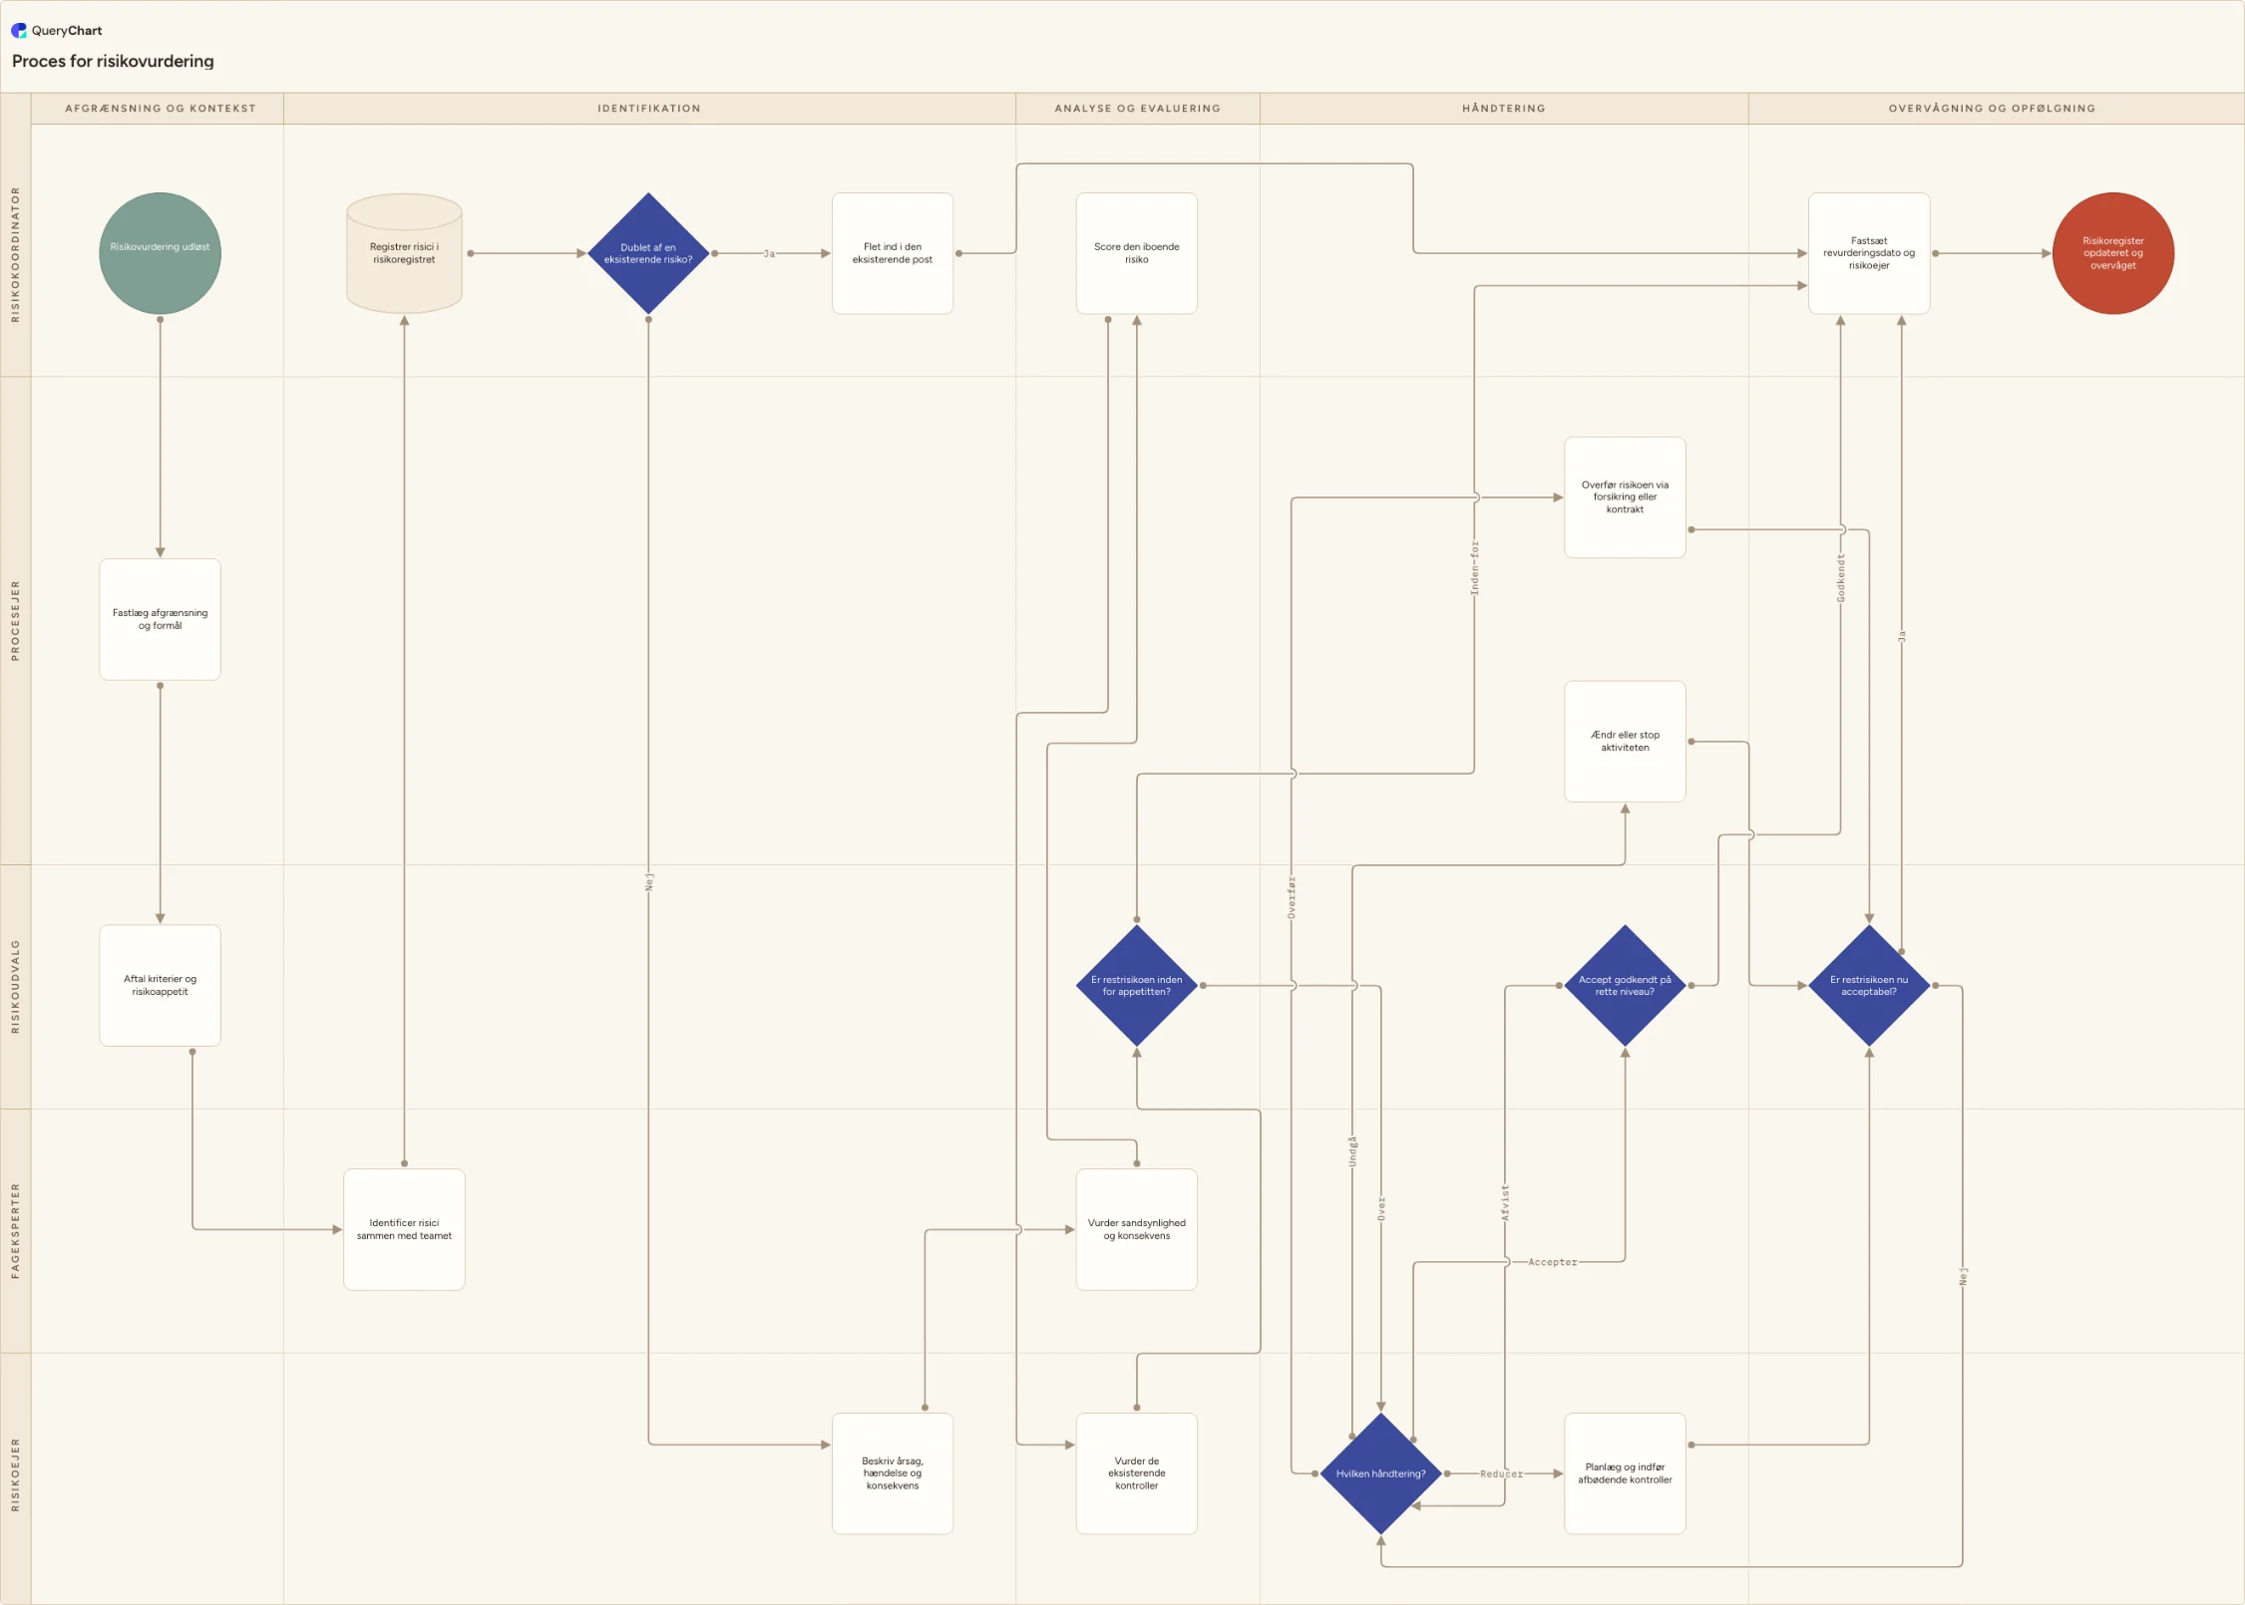Select 'Beskriv årsag, hændelse og konsekvens' box

pyautogui.click(x=893, y=1473)
